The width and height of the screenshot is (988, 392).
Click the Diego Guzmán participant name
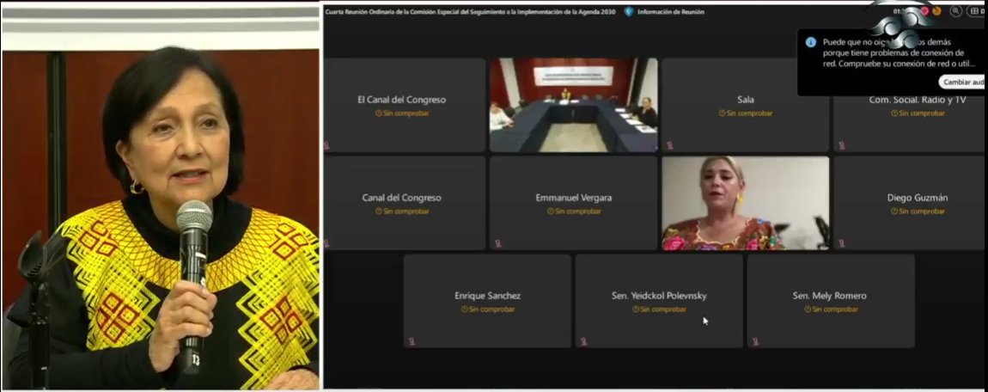[x=917, y=198]
